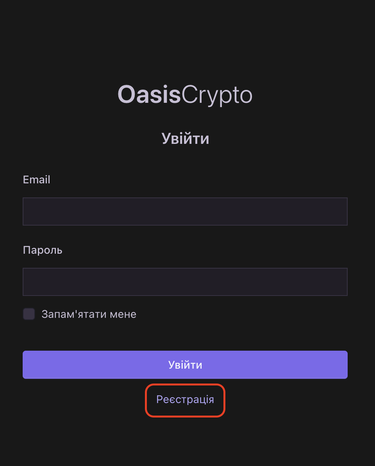Viewport: 375px width, 466px height.
Task: Click the Пароль field label
Action: 43,250
